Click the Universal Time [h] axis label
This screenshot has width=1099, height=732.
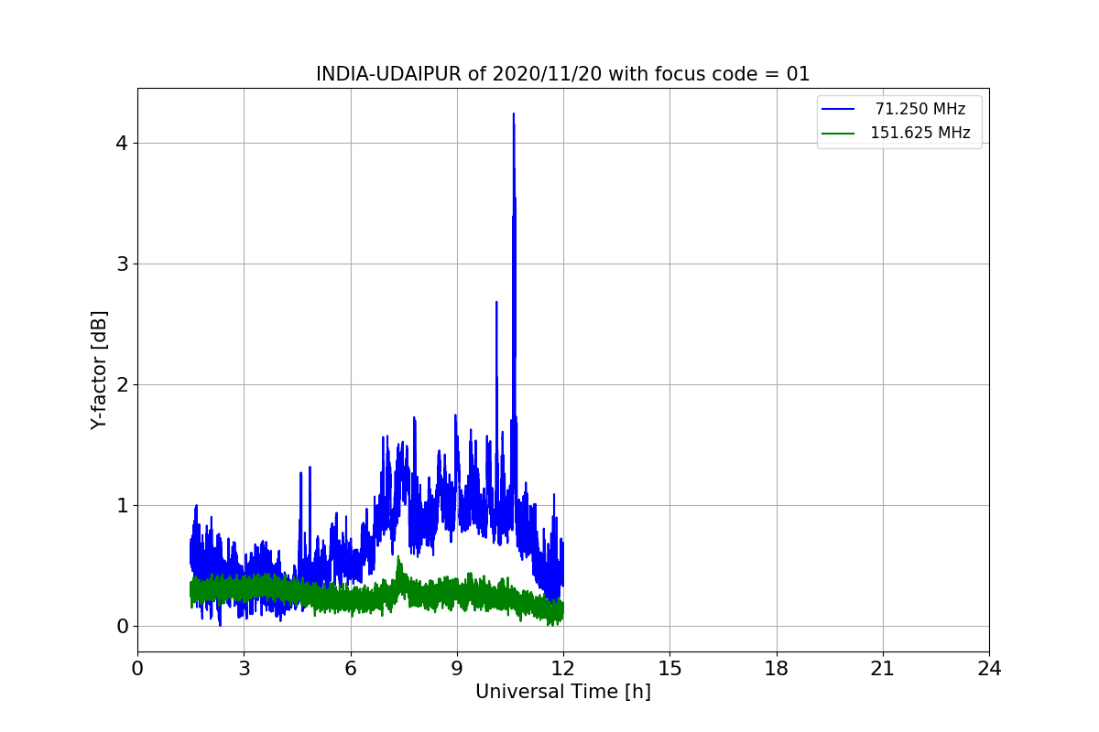562,693
